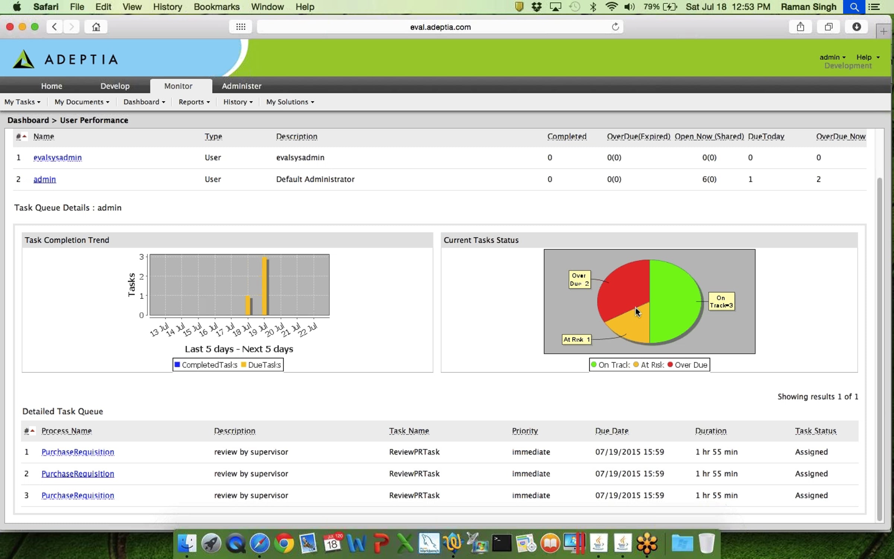Image resolution: width=894 pixels, height=559 pixels.
Task: Open Chrome from the dock
Action: point(284,543)
